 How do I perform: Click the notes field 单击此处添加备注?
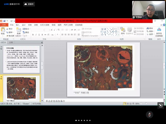104,101
